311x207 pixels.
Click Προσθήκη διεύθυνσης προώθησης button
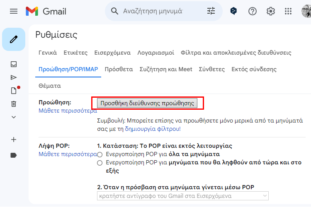pyautogui.click(x=147, y=103)
